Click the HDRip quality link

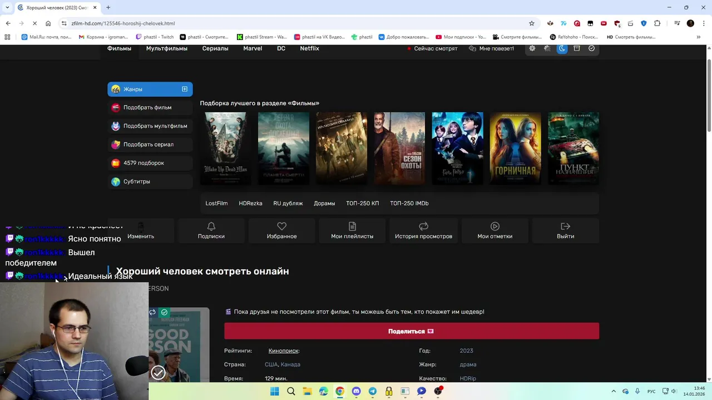click(468, 378)
